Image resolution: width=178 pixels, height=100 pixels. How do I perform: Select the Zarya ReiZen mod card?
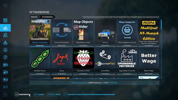point(62,61)
